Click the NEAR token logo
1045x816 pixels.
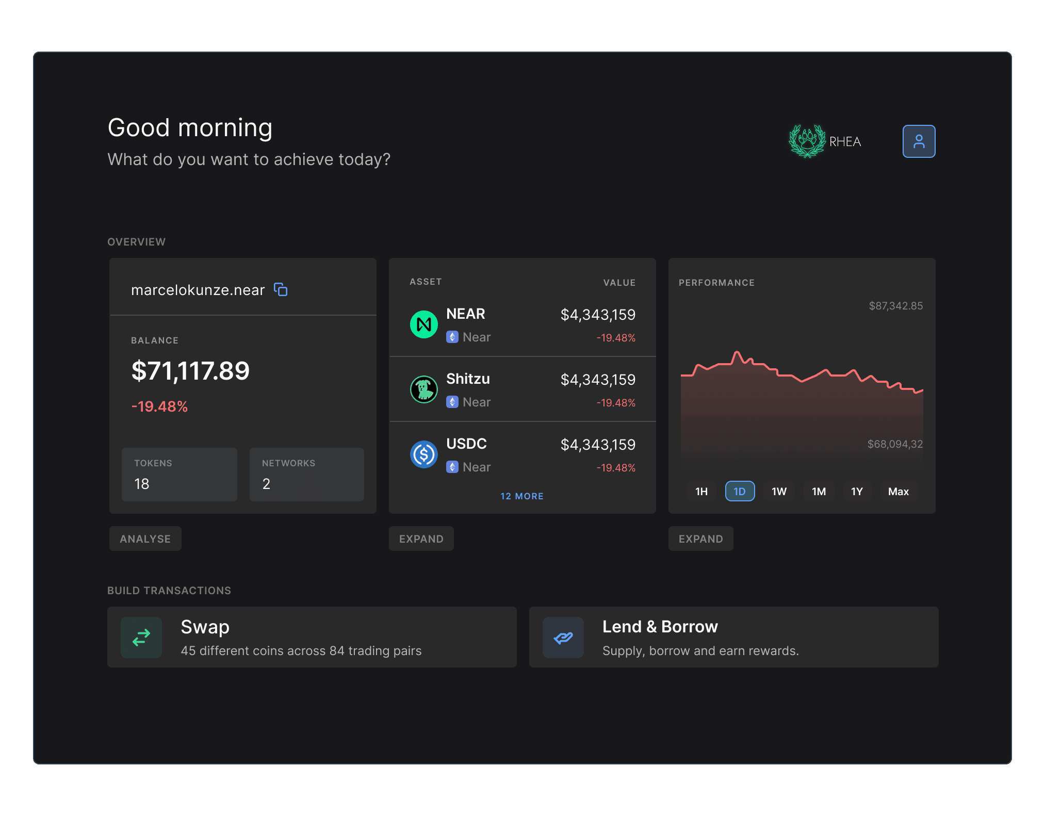[423, 324]
